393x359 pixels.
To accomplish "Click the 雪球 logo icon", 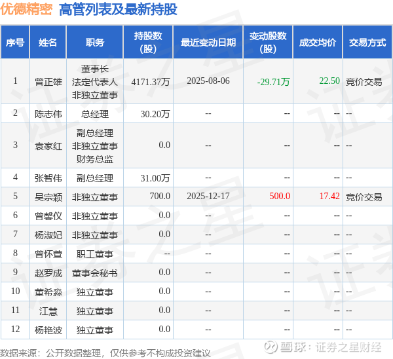I will (271, 347).
